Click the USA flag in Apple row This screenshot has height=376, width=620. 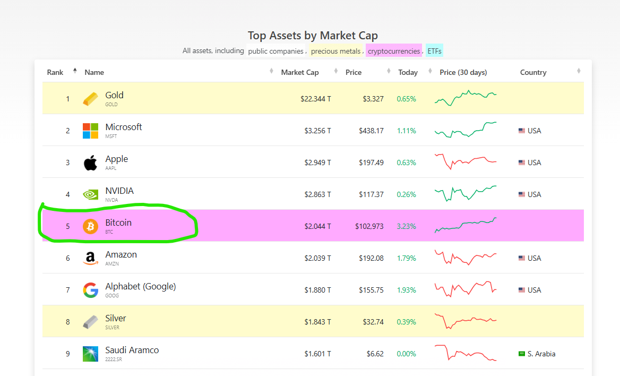pos(522,163)
